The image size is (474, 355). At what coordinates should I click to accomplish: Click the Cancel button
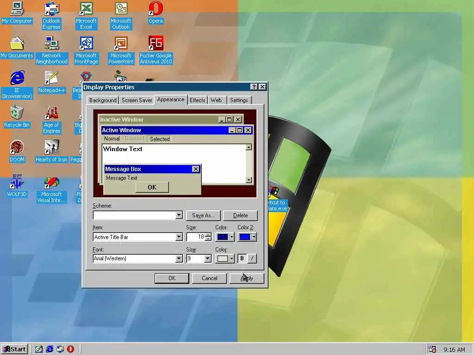pyautogui.click(x=210, y=278)
